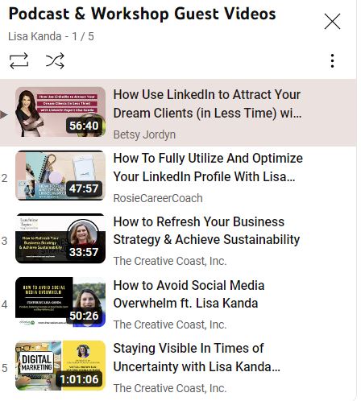Open the 1:01:06 Digital Marketing thumbnail
This screenshot has height=401, width=361.
[x=60, y=366]
